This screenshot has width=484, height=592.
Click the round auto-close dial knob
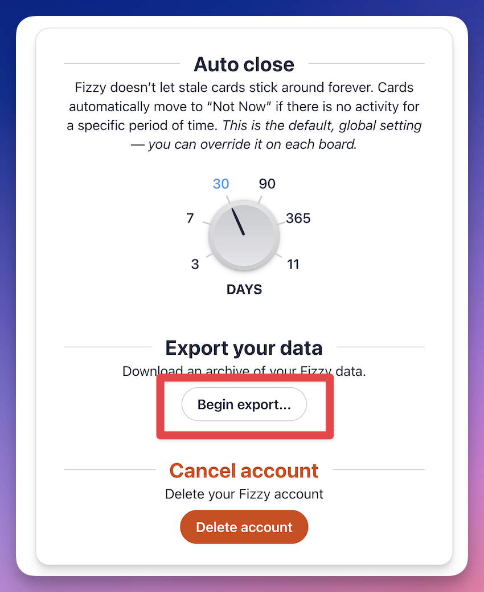coord(244,234)
